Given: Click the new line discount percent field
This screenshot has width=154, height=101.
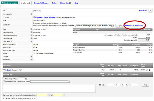Looking at the screenshot, I should pyautogui.click(x=124, y=85).
